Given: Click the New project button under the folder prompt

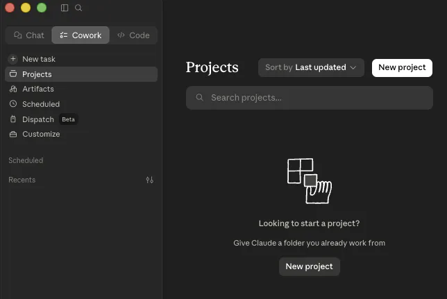Looking at the screenshot, I should tap(310, 266).
